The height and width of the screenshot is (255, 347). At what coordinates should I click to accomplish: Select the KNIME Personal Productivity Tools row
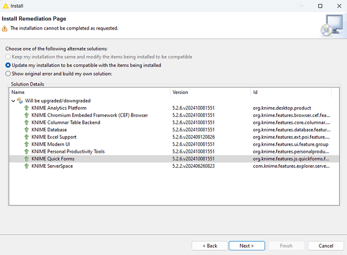coord(68,152)
